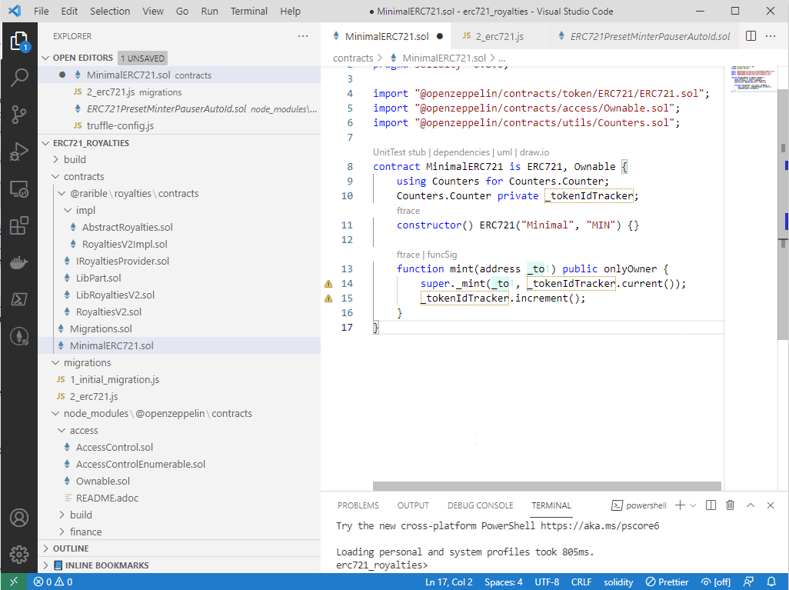The height and width of the screenshot is (590, 789).
Task: Open the File menu
Action: click(x=42, y=11)
